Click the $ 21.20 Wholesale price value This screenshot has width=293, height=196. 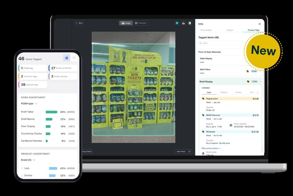tap(255, 132)
